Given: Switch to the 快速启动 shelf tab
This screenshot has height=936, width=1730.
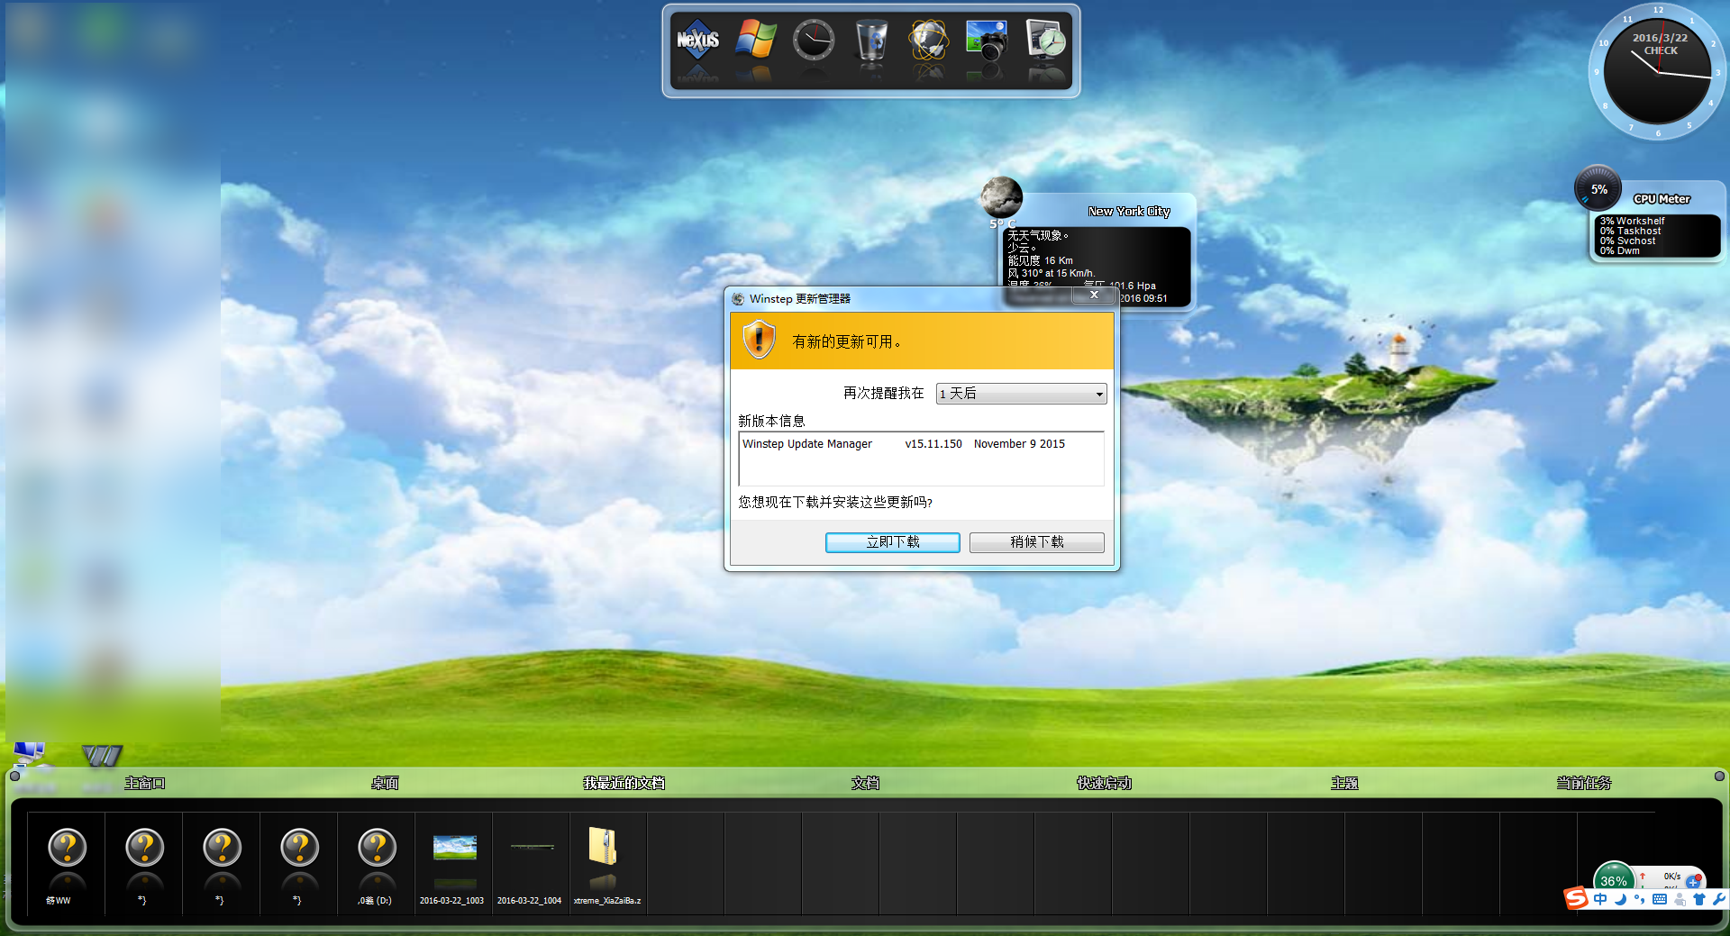Looking at the screenshot, I should click(x=1104, y=784).
